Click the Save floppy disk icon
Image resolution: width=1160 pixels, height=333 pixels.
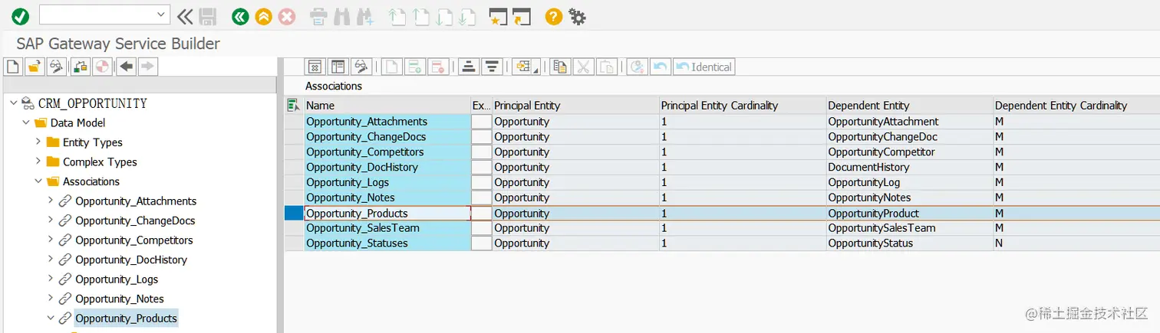tap(207, 16)
